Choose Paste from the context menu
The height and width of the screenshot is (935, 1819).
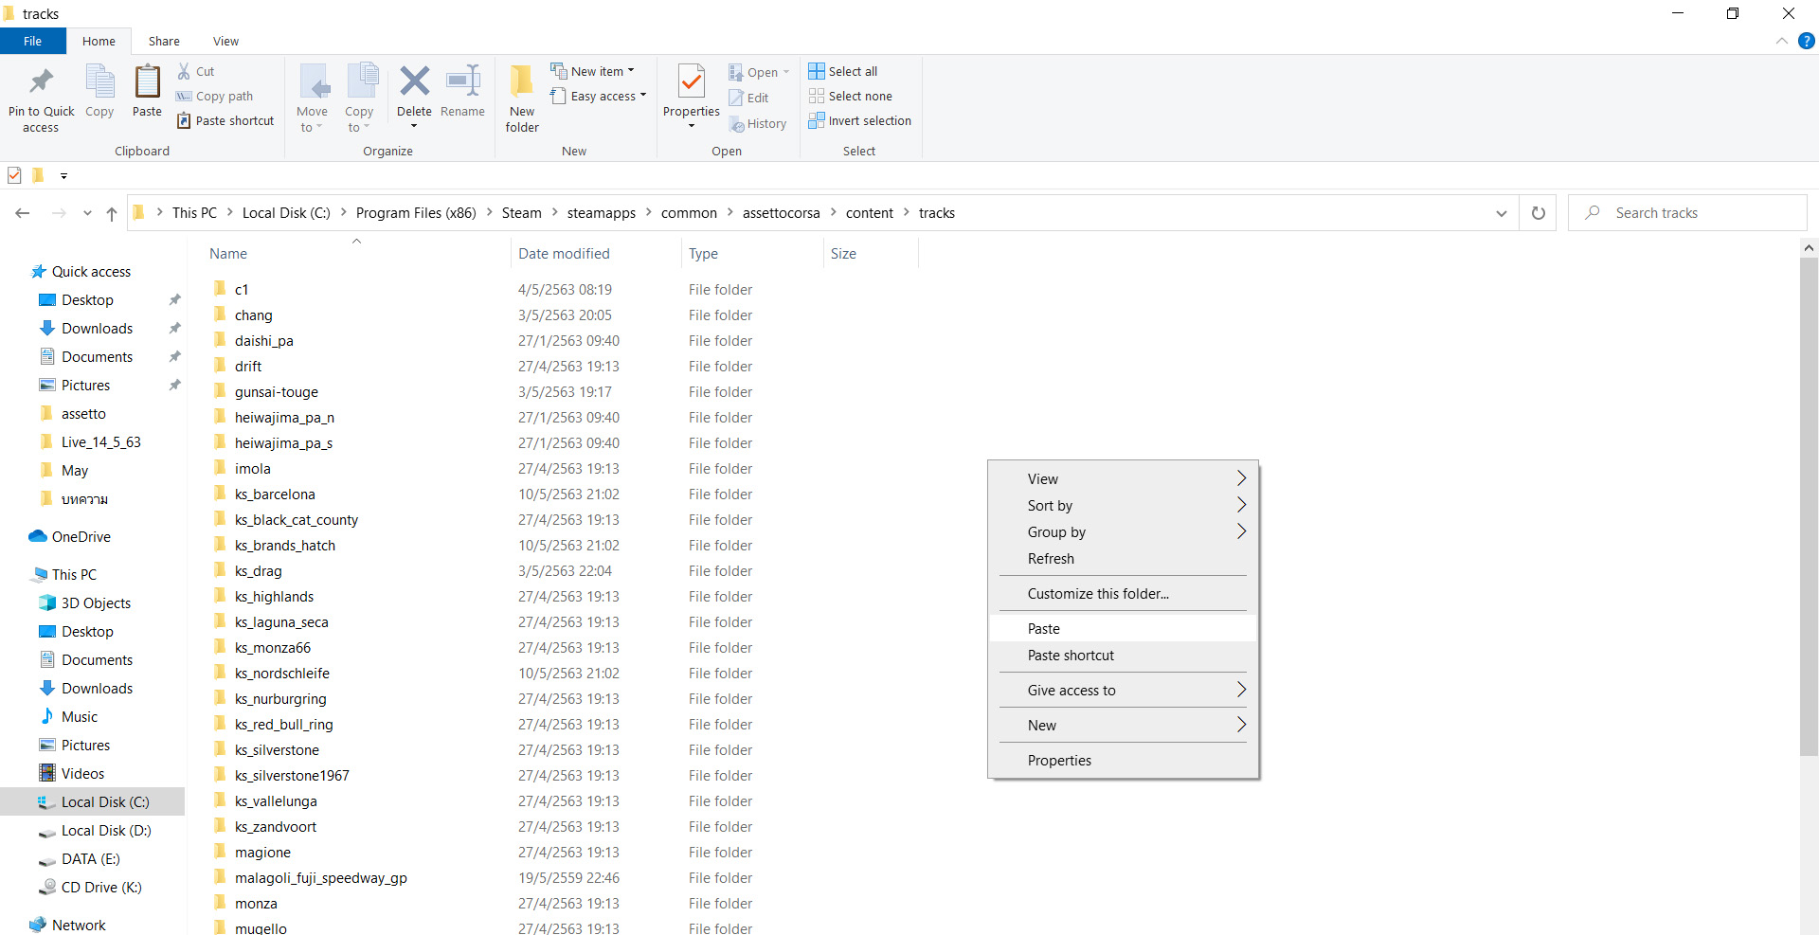(x=1124, y=628)
